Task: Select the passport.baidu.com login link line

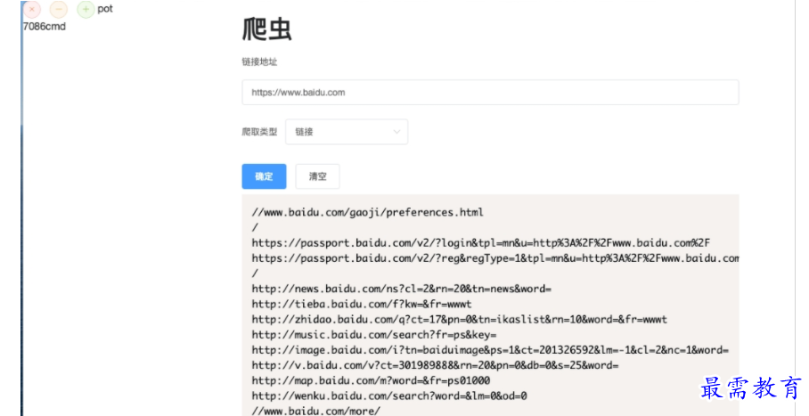Action: point(481,242)
